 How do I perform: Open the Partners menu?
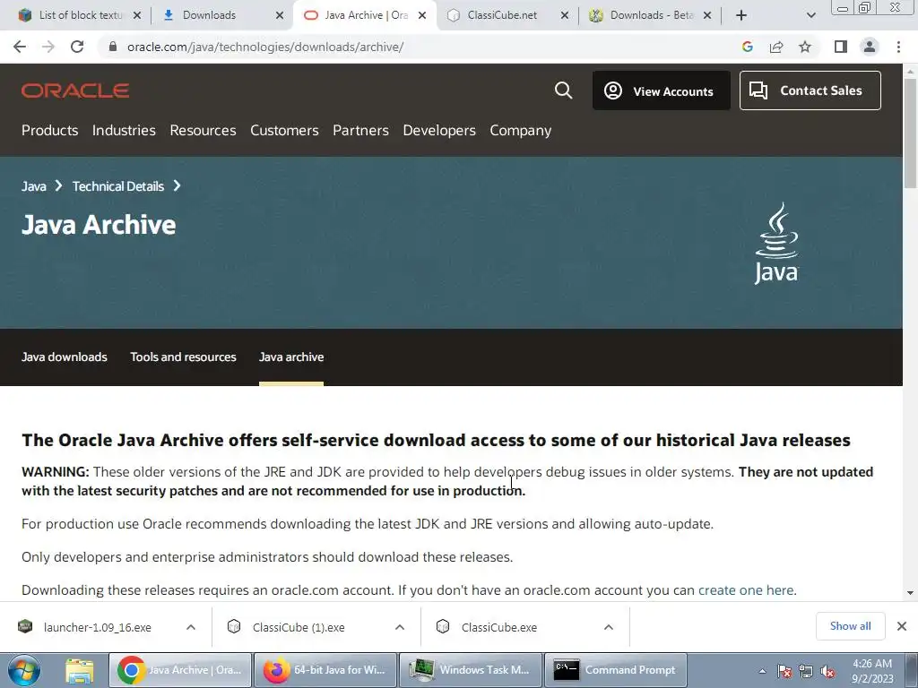360,130
